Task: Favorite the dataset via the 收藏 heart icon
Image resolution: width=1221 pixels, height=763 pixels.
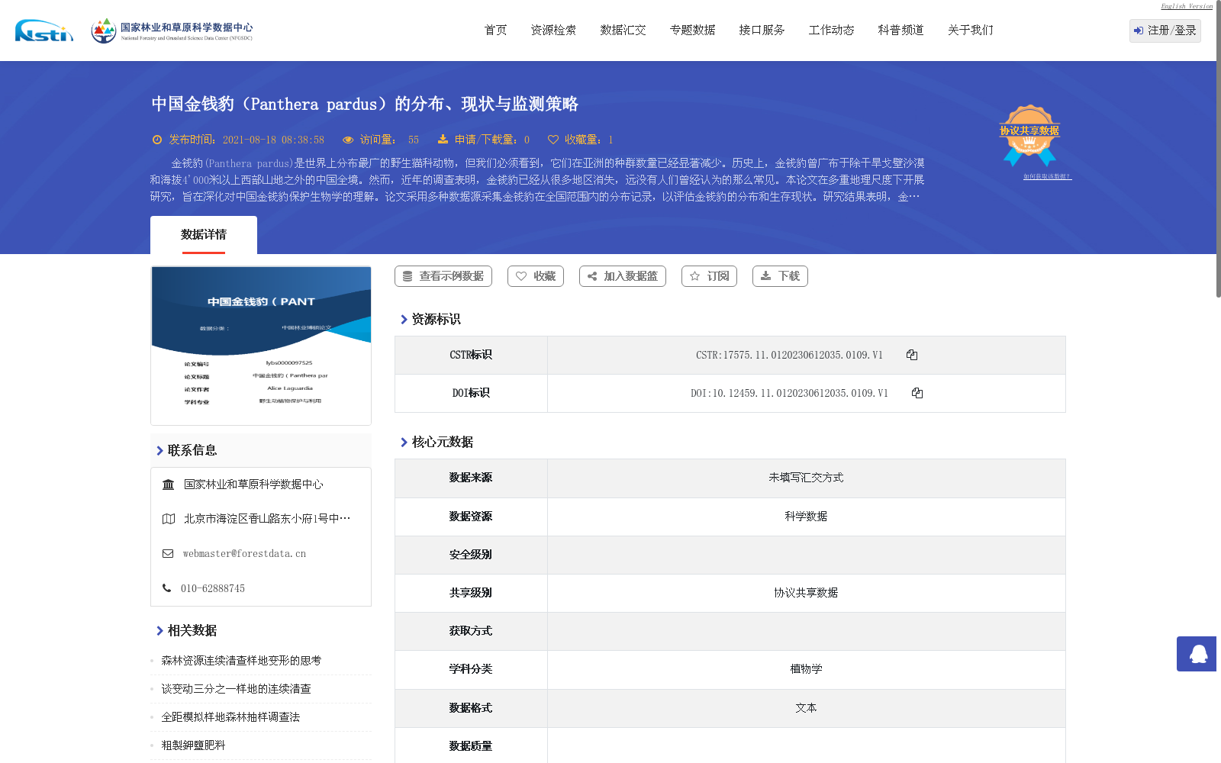Action: coord(522,275)
